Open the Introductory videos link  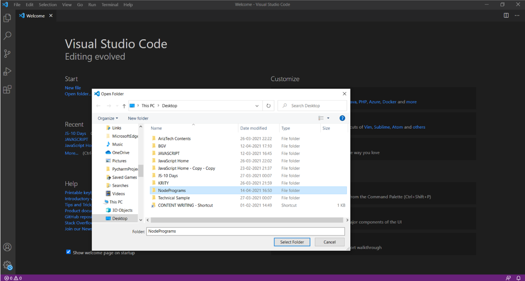(x=79, y=198)
